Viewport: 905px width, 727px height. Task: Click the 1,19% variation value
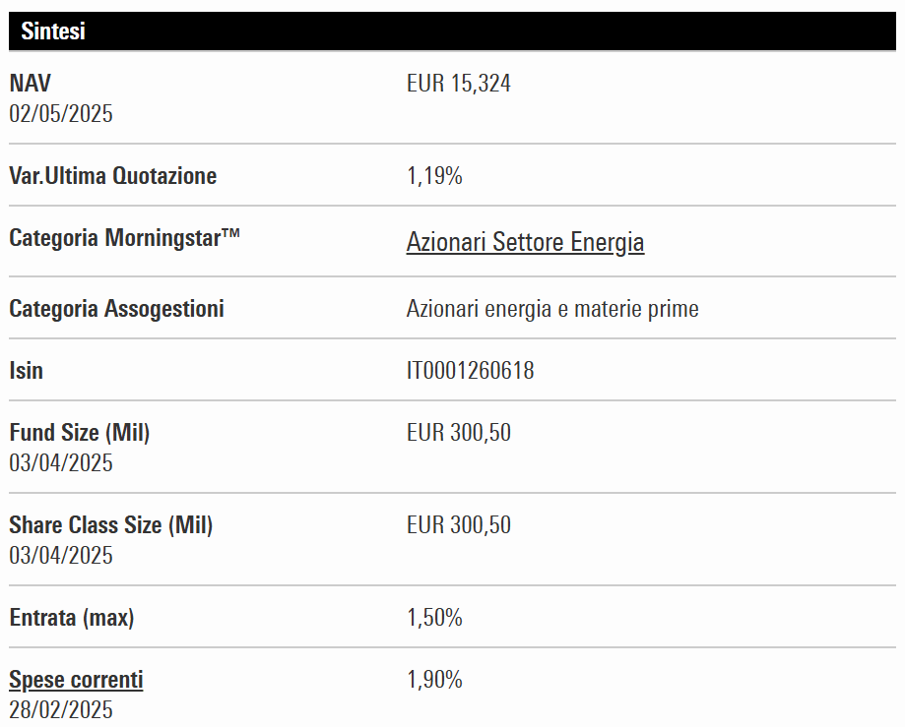(x=434, y=176)
